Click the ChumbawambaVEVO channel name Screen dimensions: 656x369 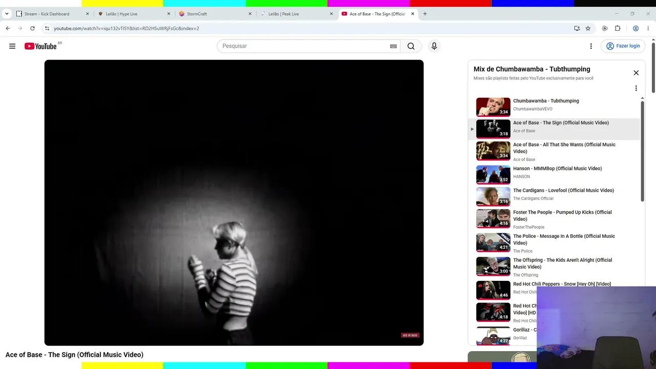[x=532, y=109]
